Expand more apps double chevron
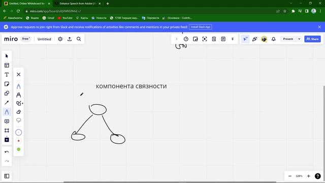This screenshot has width=325, height=183. pos(233,39)
